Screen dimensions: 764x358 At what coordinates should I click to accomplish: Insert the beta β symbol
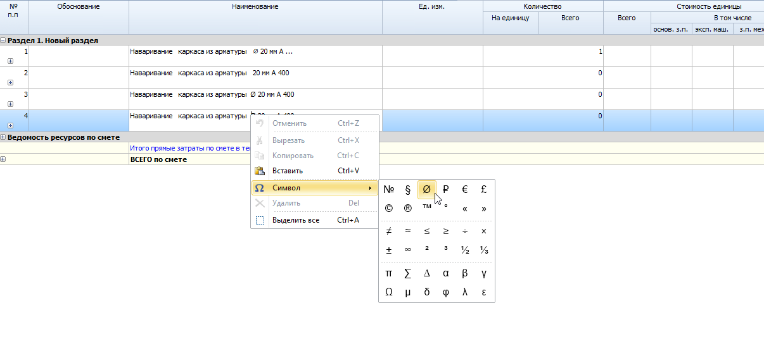click(x=465, y=273)
